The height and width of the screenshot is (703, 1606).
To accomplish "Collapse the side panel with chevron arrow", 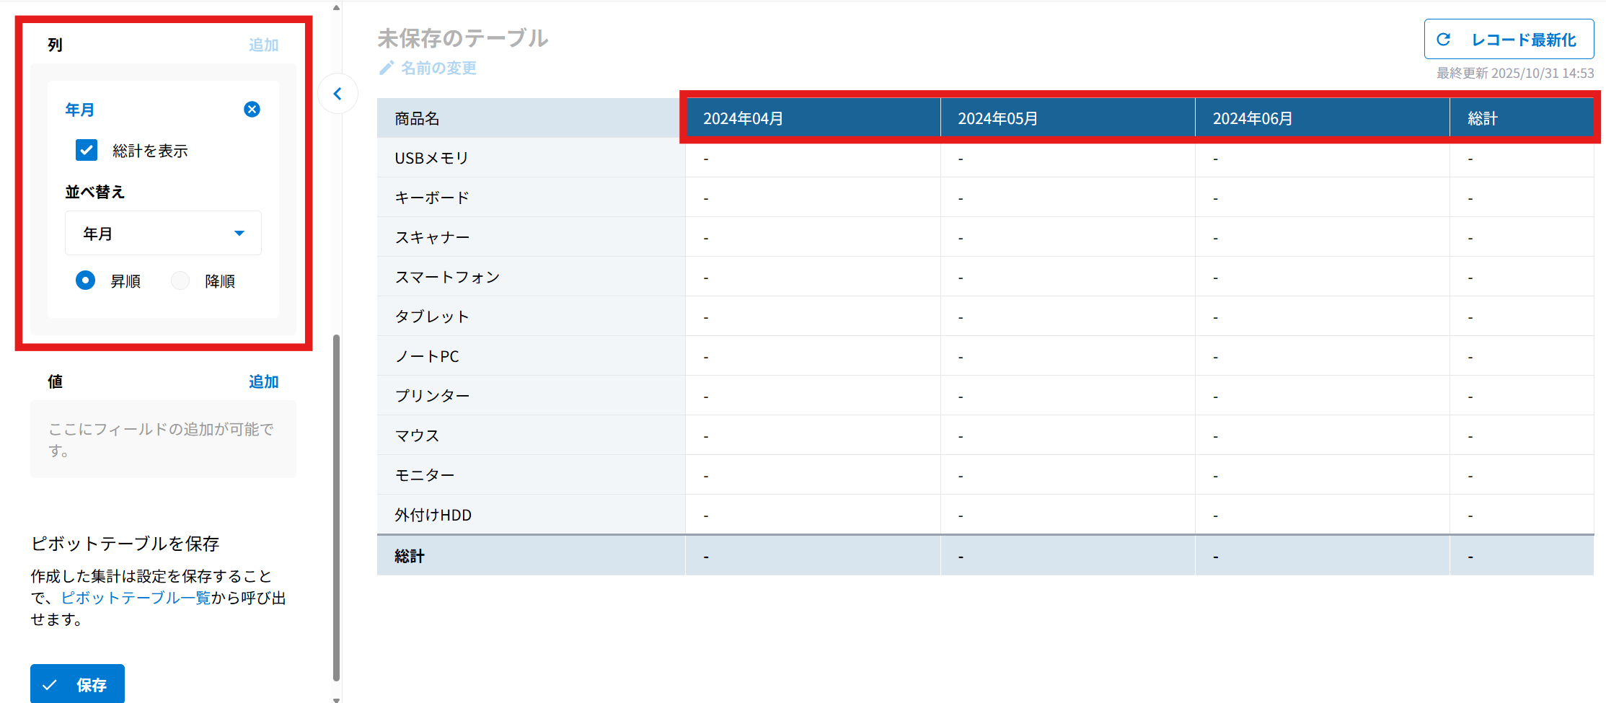I will pos(337,94).
